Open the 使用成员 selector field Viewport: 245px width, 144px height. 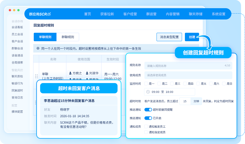188,75
